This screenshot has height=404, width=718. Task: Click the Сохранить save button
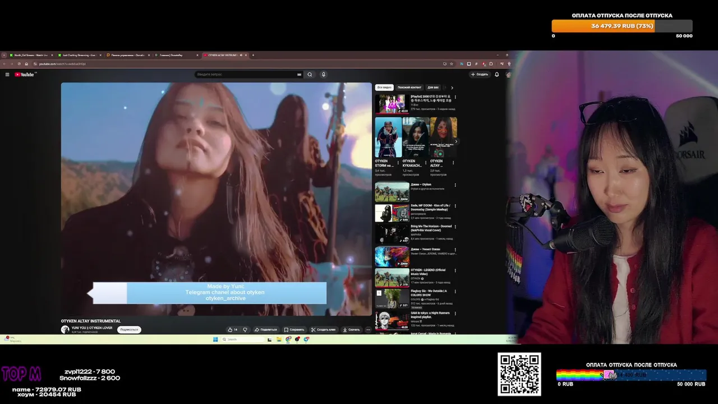click(294, 330)
